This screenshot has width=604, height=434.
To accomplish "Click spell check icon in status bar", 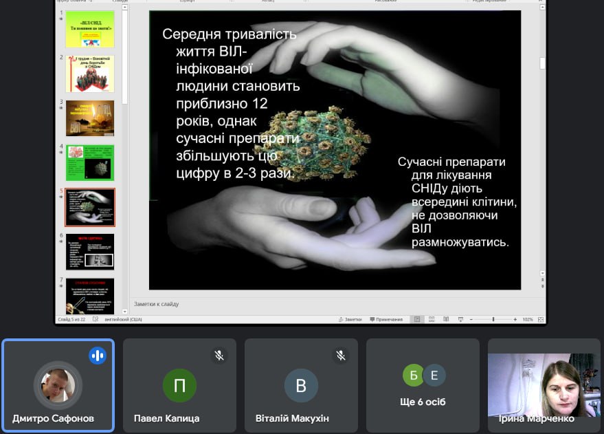I will pos(96,320).
